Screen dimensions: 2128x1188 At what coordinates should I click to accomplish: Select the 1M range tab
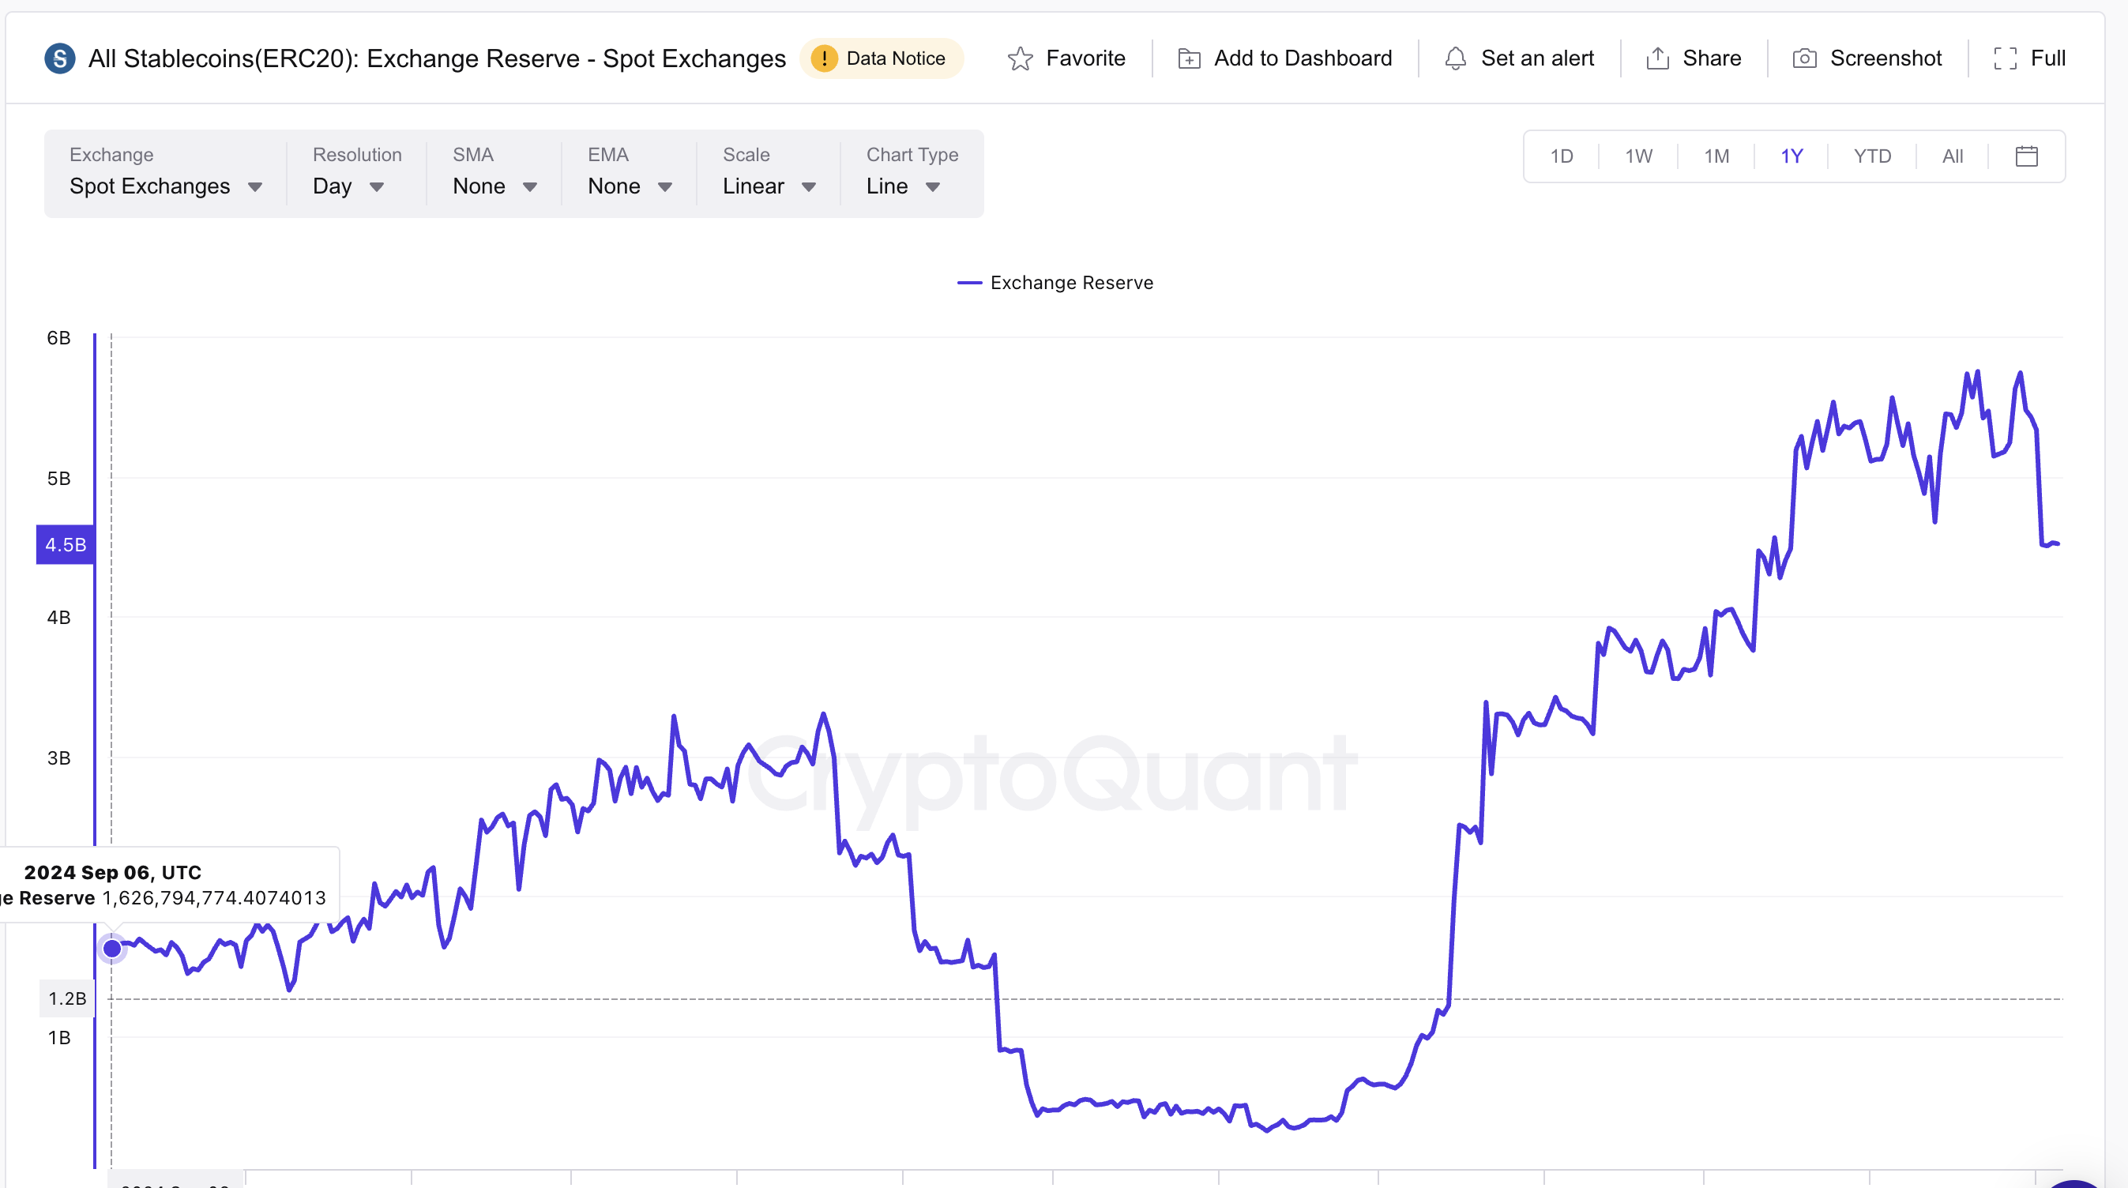point(1717,156)
